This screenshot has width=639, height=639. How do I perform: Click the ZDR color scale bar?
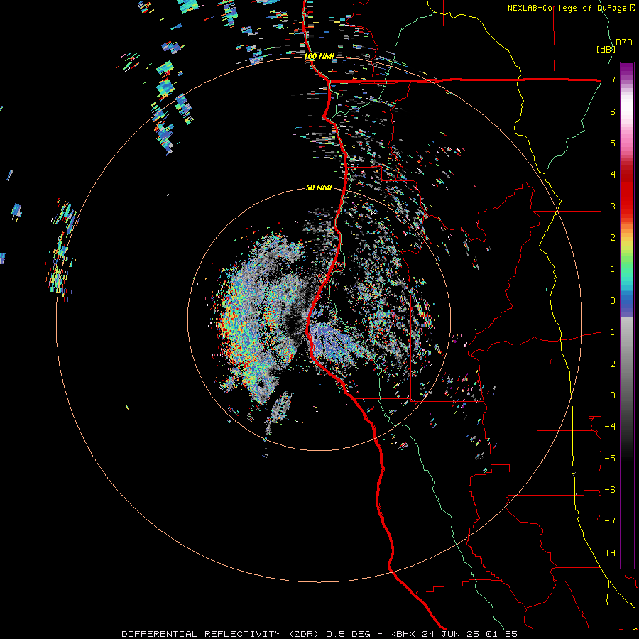tap(627, 315)
